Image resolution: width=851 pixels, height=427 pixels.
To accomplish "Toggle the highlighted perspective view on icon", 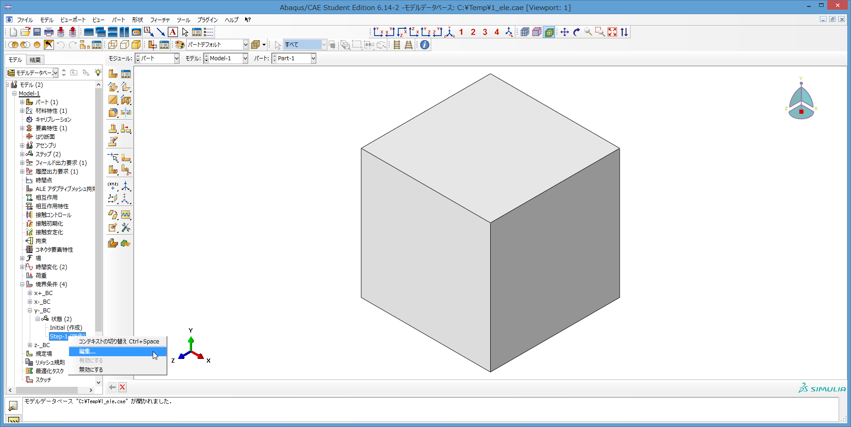I will coord(549,32).
